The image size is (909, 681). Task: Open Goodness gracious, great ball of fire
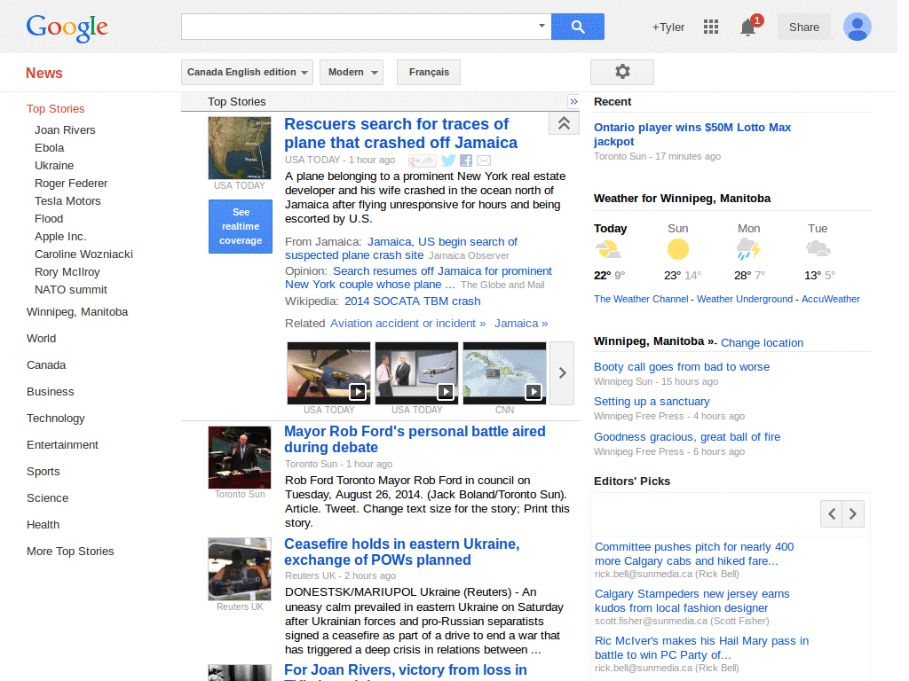tap(687, 436)
